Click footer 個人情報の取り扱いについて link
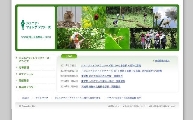The width and height of the screenshot is (193, 120). [162, 106]
